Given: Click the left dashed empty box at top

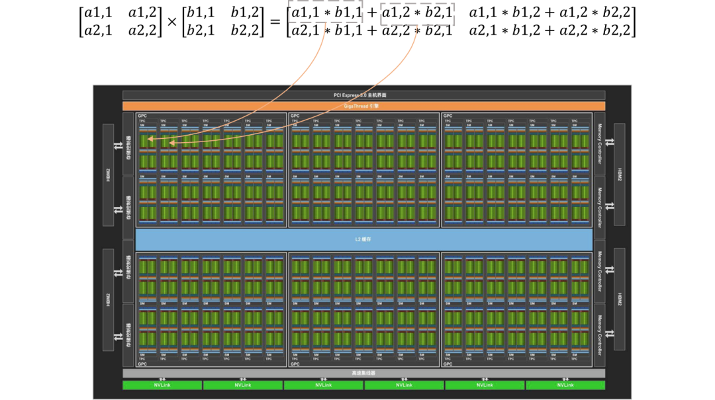Looking at the screenshot, I should click(325, 12).
